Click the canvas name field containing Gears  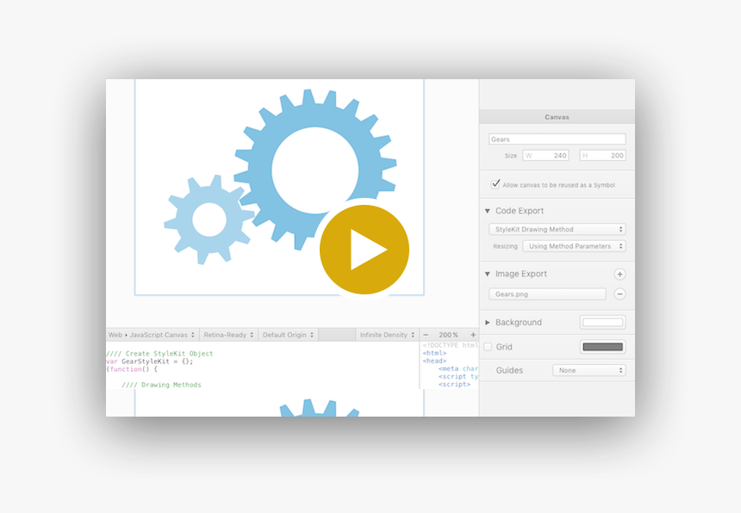[557, 139]
